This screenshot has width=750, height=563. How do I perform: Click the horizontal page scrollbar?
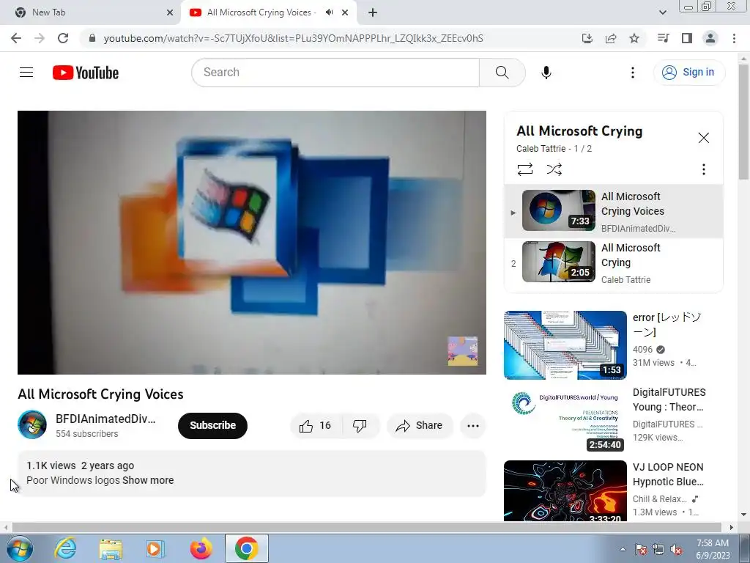[x=366, y=527]
